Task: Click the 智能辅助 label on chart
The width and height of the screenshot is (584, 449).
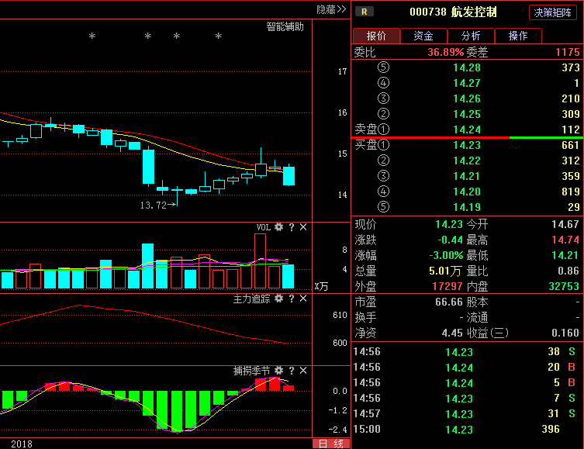Action: (x=285, y=26)
